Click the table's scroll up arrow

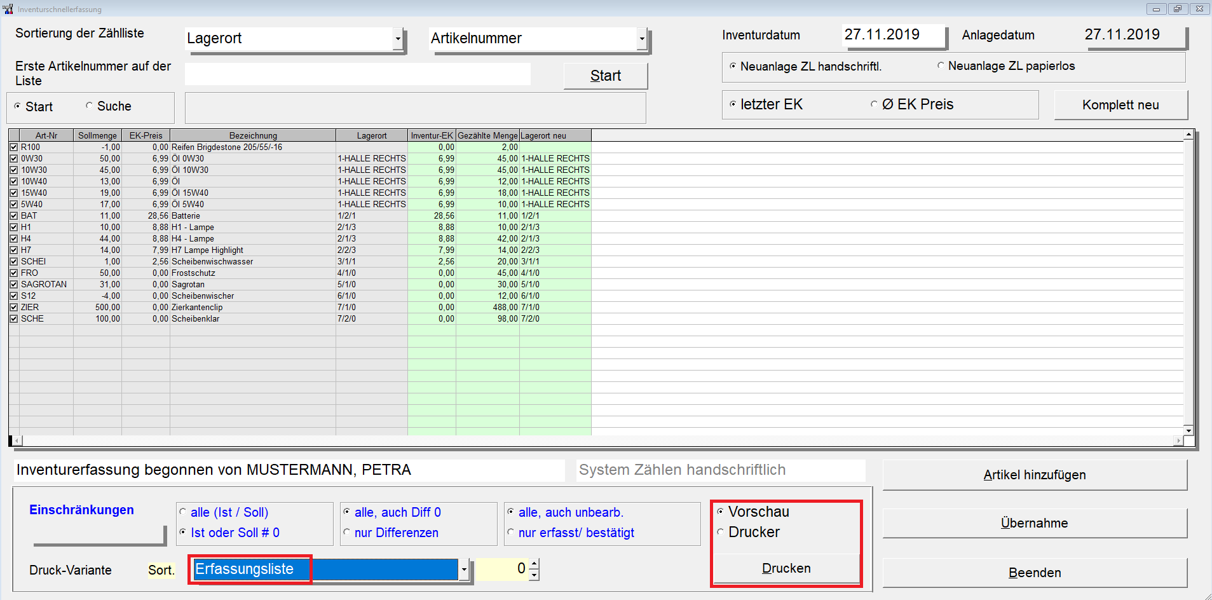(1188, 135)
